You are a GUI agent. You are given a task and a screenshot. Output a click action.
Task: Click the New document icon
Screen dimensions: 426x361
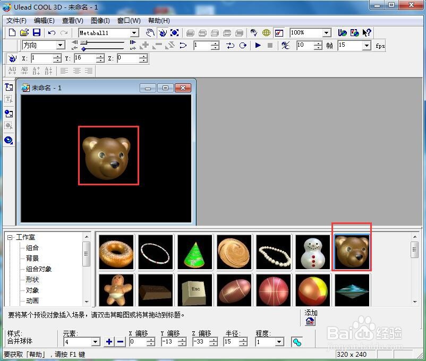click(12, 32)
